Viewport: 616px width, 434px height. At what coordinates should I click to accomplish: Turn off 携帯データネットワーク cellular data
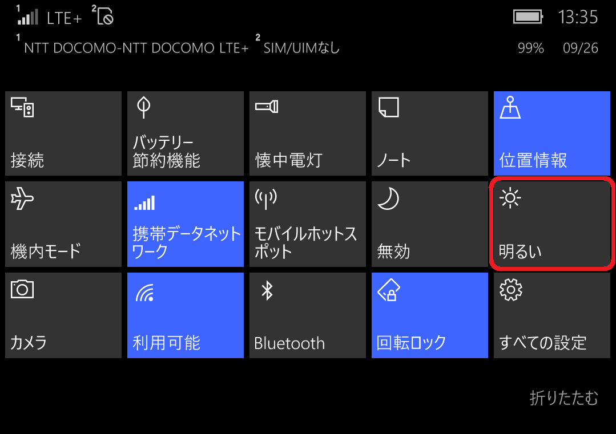186,224
